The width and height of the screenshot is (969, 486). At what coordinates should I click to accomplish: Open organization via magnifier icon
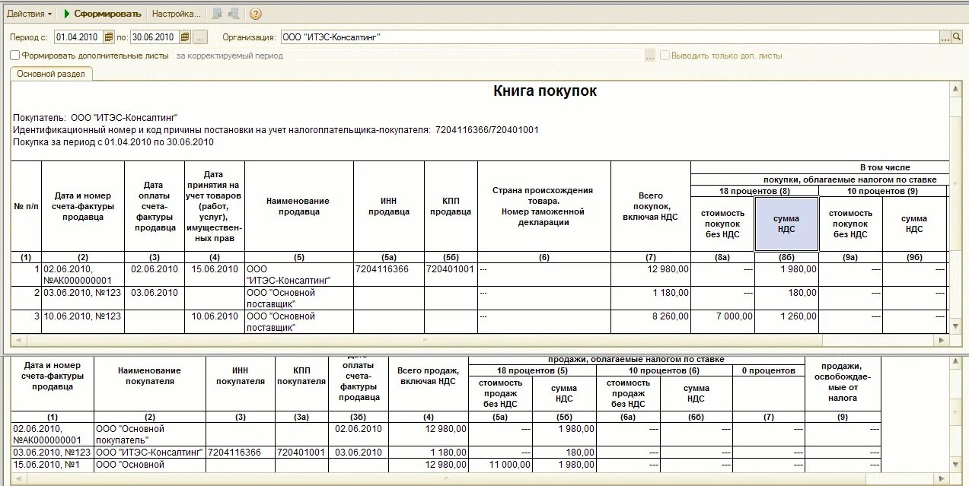pos(958,37)
